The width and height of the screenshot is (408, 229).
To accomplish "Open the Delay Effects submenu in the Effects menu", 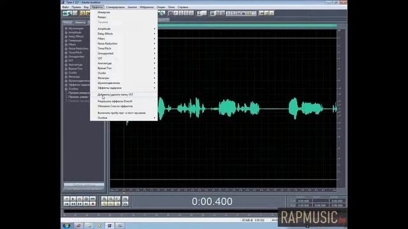I will coord(124,34).
